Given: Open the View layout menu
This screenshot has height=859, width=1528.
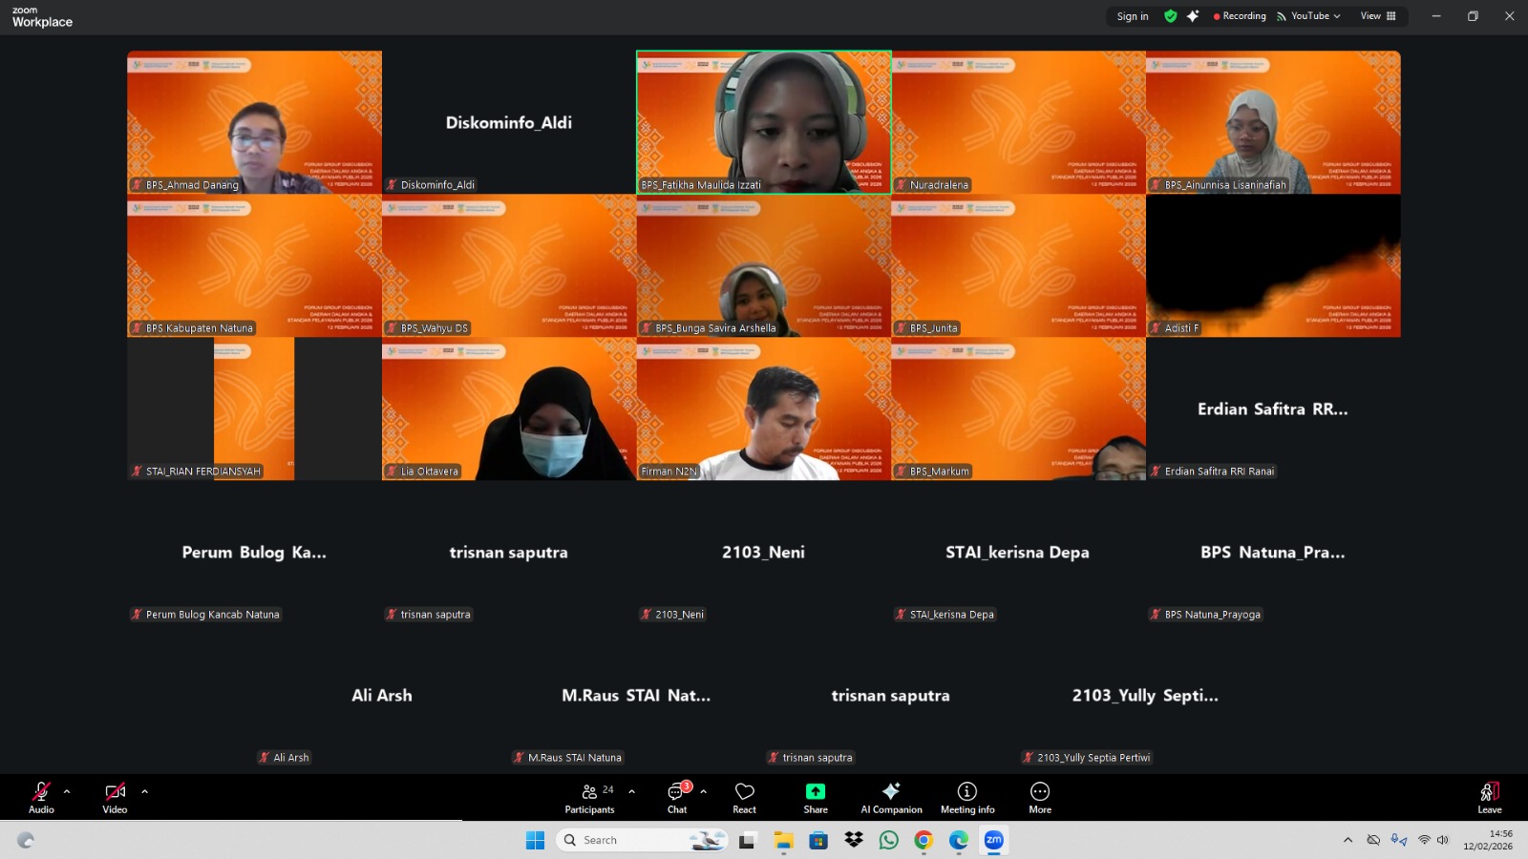Looking at the screenshot, I should point(1378,16).
